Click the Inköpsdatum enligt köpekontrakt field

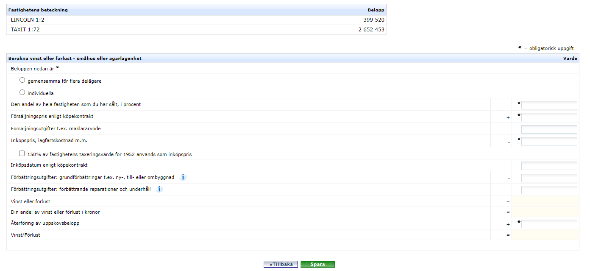coord(549,165)
